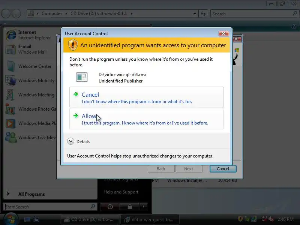
Task: Click the clock showing 2:46 PM
Action: coord(286,219)
